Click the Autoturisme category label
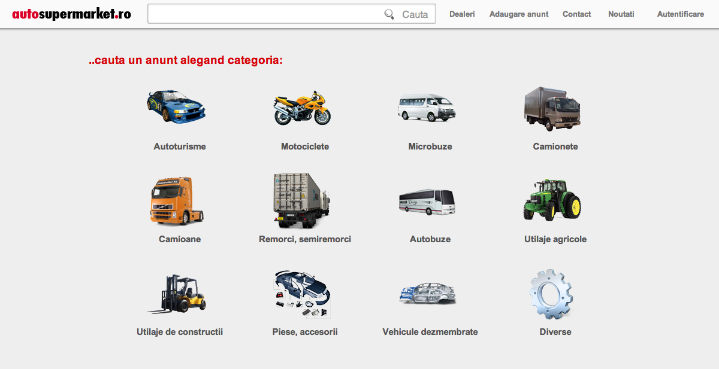The width and height of the screenshot is (719, 369). [180, 147]
